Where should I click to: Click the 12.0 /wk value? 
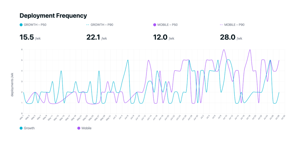[164, 37]
